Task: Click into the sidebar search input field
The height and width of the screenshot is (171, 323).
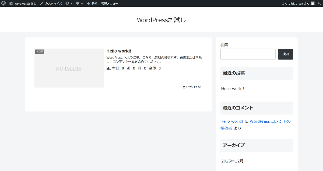Action: click(248, 54)
